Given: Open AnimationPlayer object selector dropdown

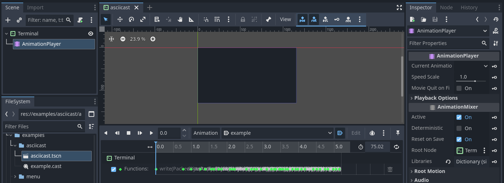Looking at the screenshot, I should point(448,31).
